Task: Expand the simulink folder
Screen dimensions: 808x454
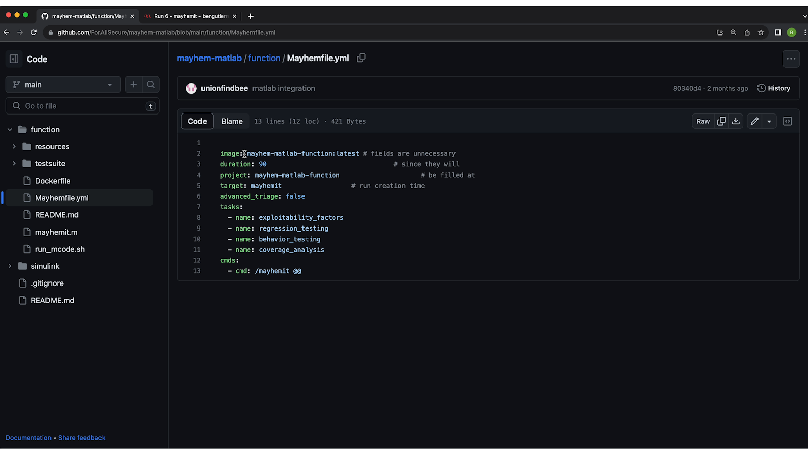Action: click(10, 266)
